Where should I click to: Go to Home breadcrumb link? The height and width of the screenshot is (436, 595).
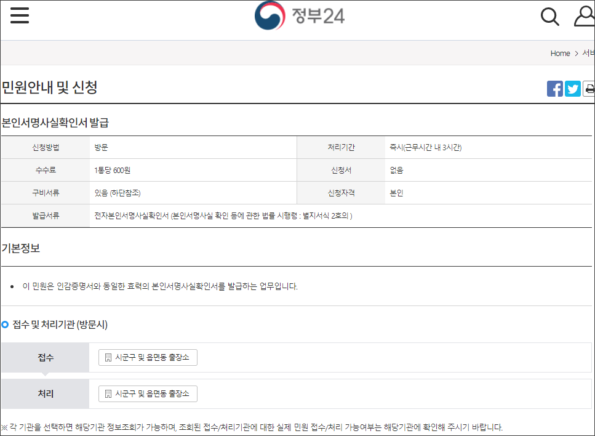coord(560,54)
